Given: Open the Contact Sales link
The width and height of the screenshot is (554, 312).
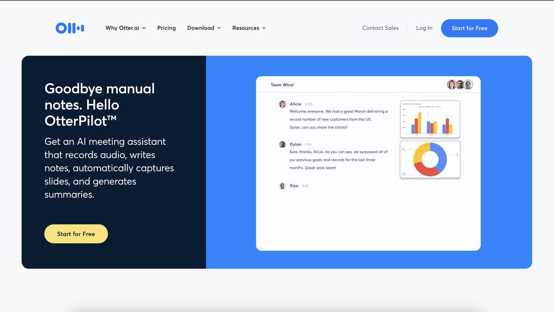Looking at the screenshot, I should point(380,28).
